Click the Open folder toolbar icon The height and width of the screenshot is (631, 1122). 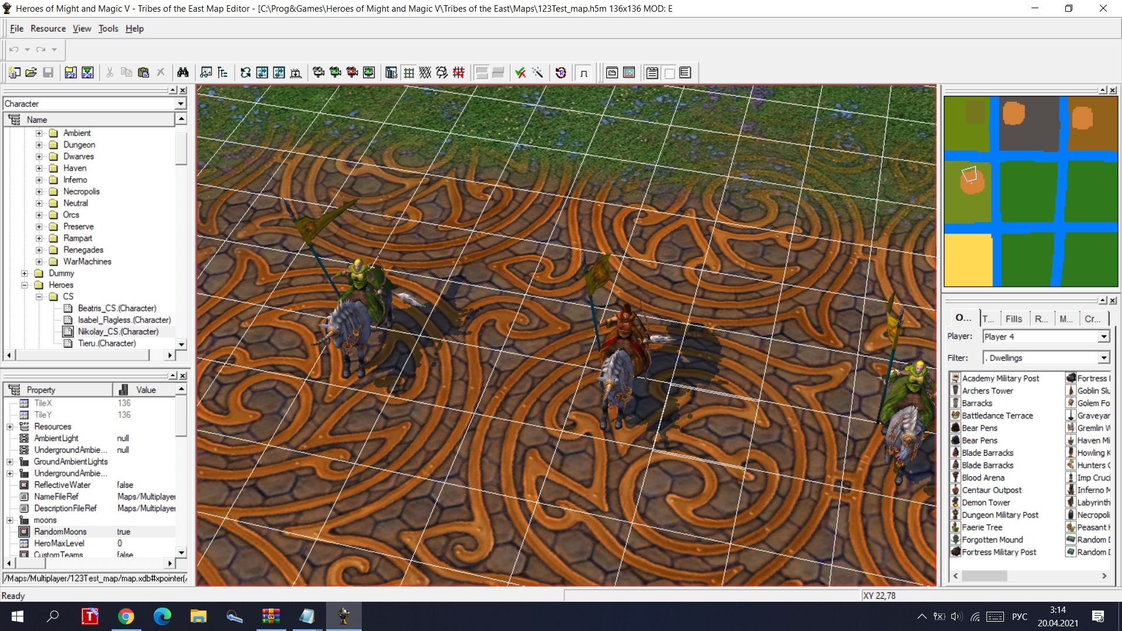(32, 72)
